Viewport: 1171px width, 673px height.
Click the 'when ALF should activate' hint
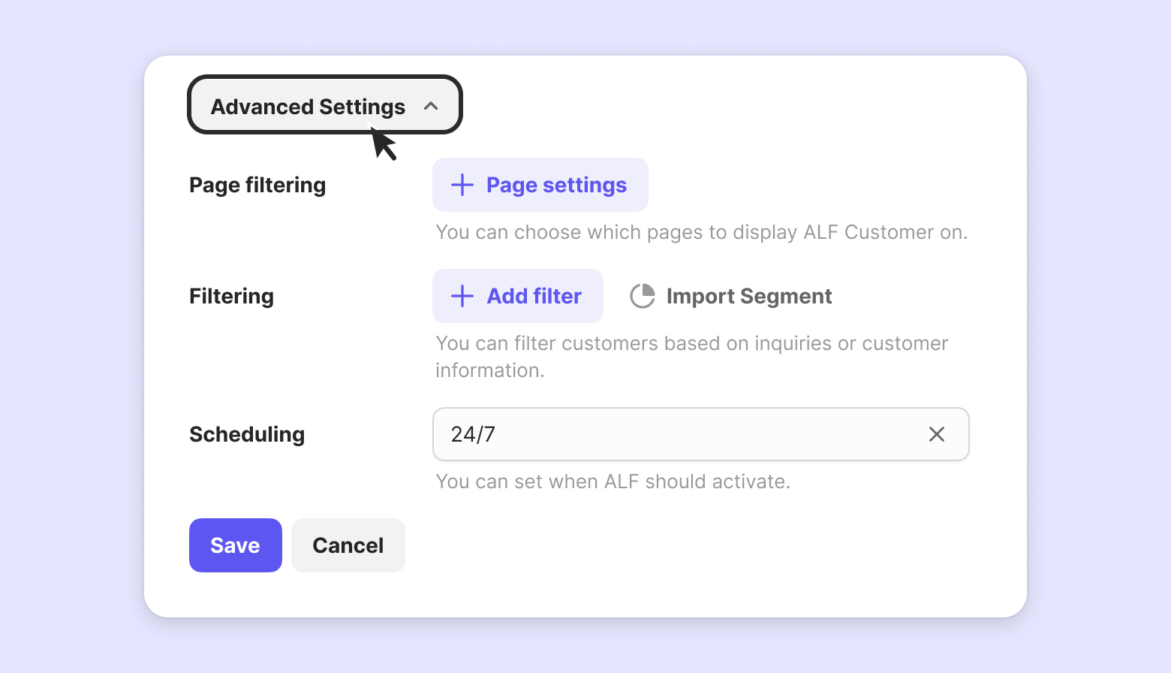613,481
